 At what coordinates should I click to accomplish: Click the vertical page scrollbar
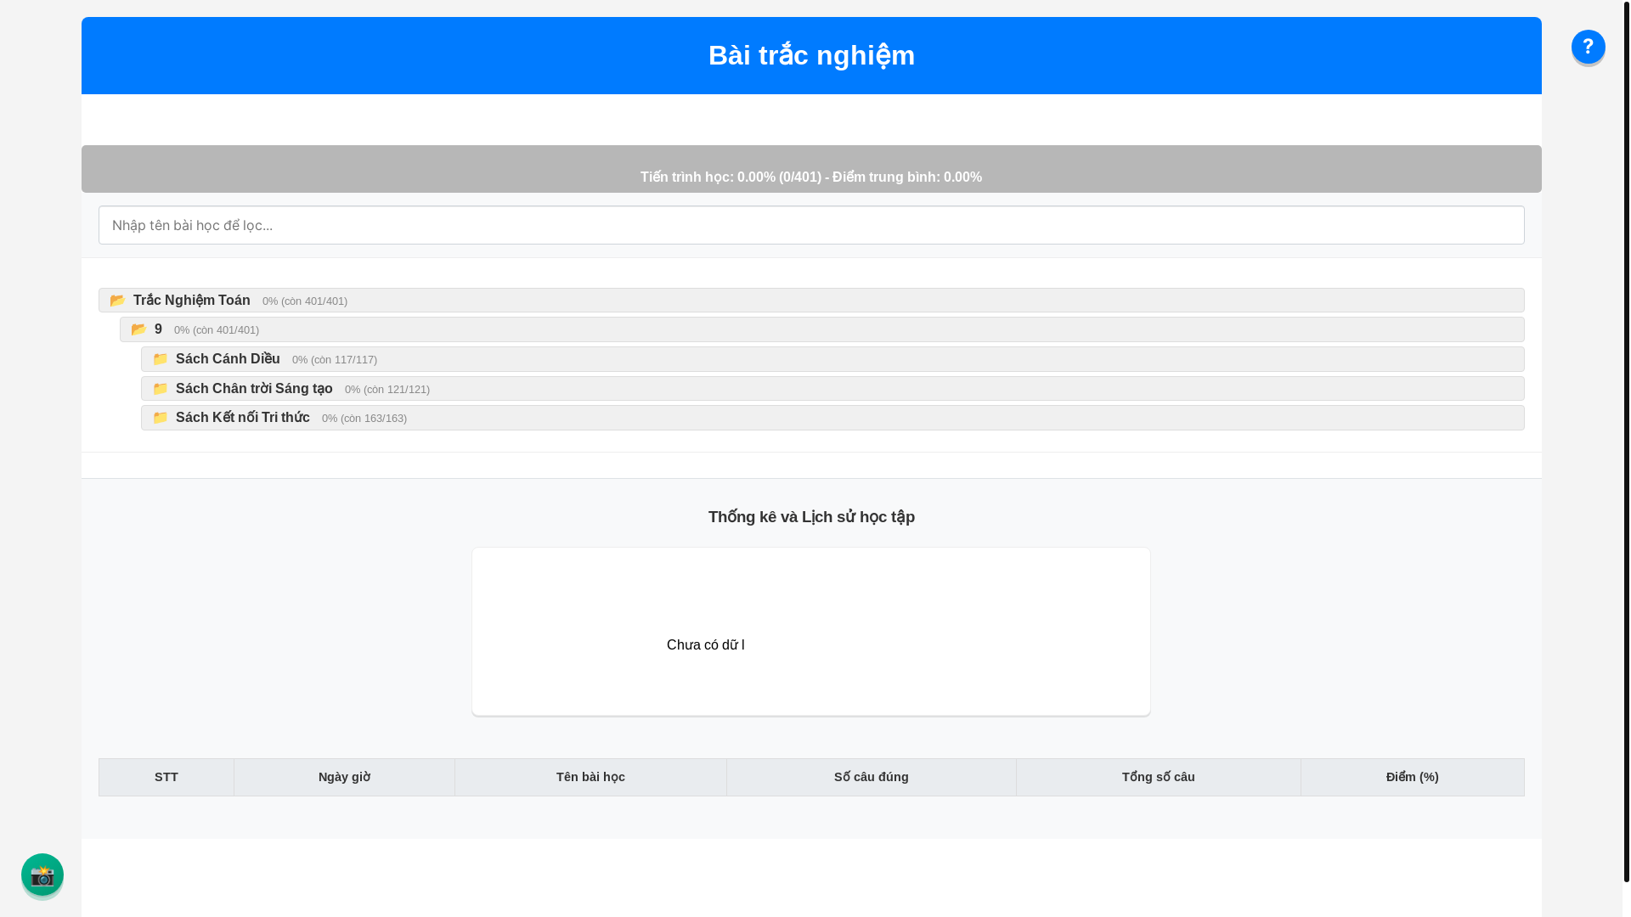pyautogui.click(x=1627, y=442)
